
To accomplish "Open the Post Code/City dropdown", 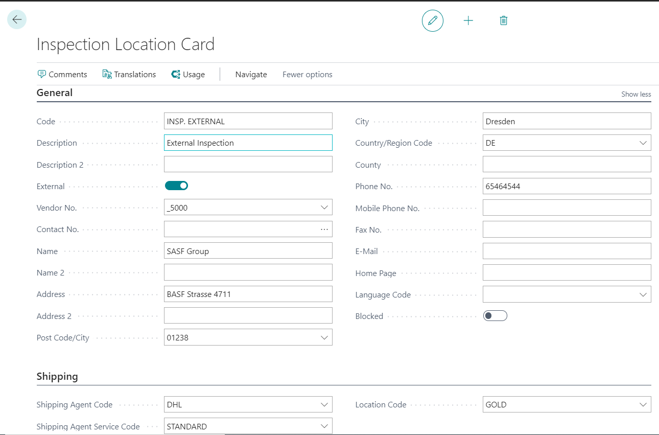I will click(x=324, y=337).
